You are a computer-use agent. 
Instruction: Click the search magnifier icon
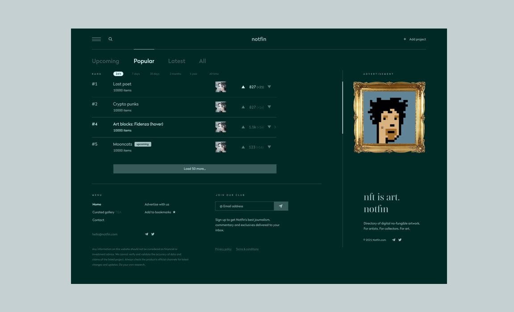[x=110, y=39]
